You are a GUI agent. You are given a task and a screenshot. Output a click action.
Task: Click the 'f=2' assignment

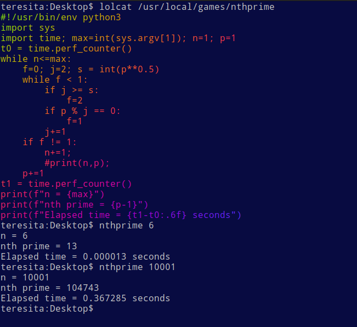coord(75,101)
